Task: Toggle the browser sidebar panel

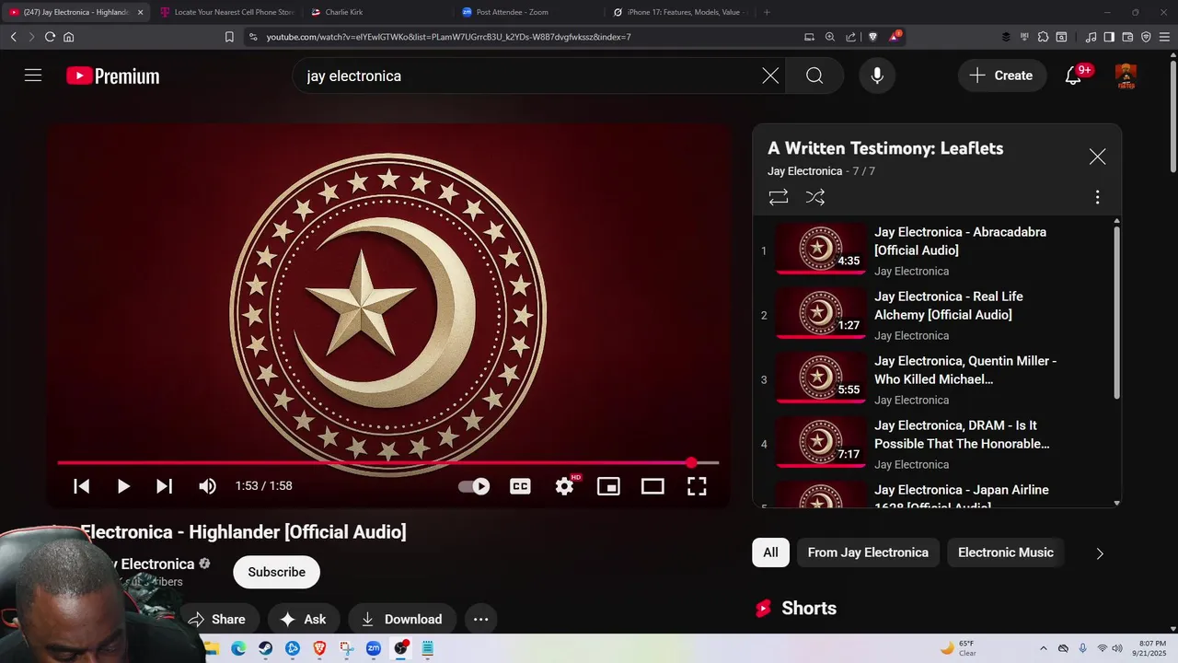Action: tap(1109, 37)
